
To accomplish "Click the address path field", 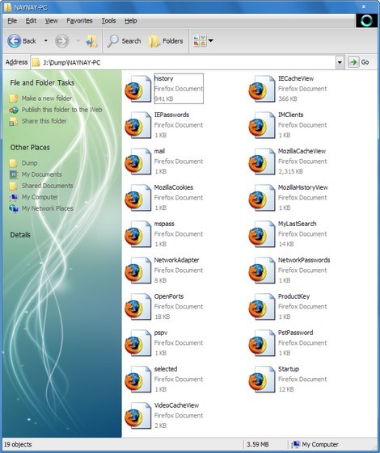I will click(x=183, y=62).
